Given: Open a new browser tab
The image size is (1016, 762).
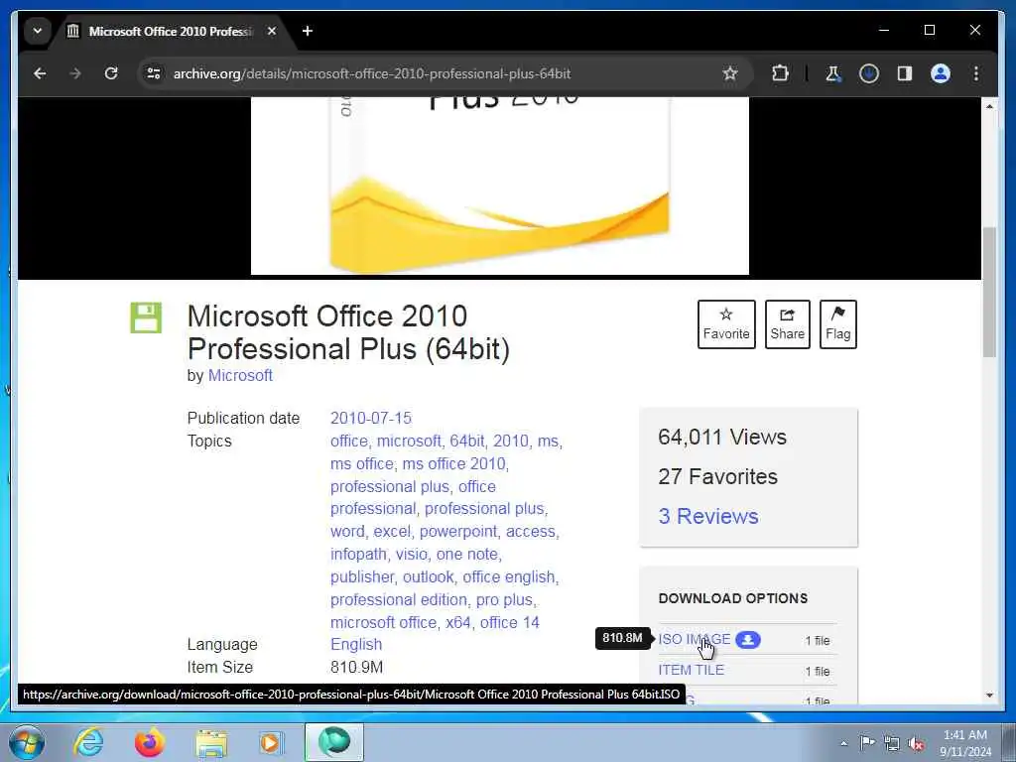Looking at the screenshot, I should tap(308, 31).
